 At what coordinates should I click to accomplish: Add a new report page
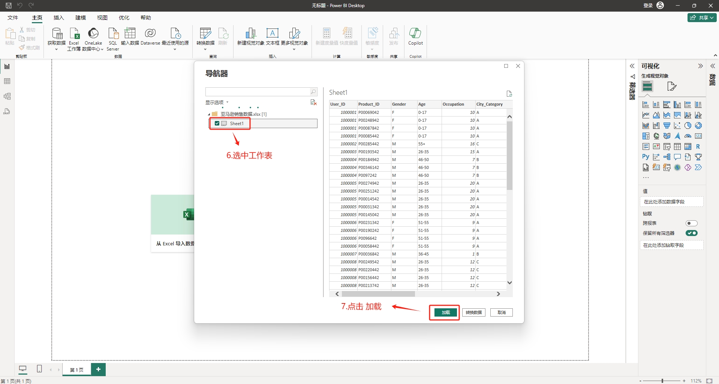pyautogui.click(x=98, y=369)
